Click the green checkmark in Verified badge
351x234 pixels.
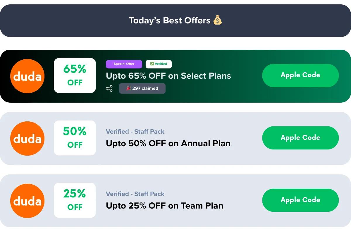(152, 64)
